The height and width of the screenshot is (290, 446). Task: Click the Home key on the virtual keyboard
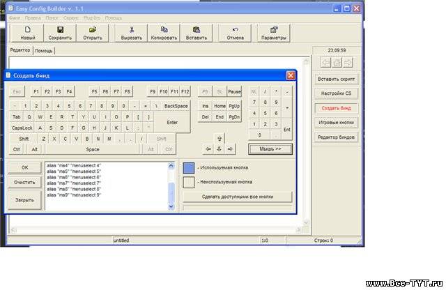pos(220,106)
